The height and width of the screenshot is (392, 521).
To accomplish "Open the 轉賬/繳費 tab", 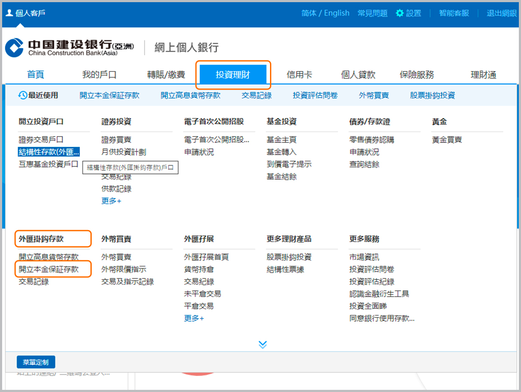I will [x=166, y=75].
